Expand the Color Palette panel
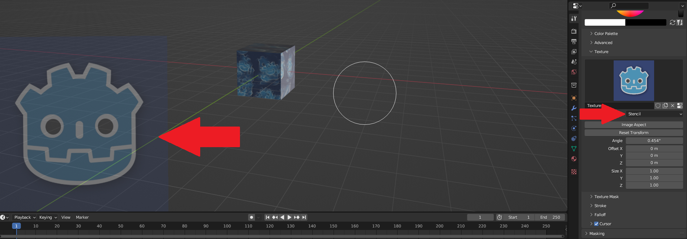This screenshot has height=239, width=687. click(606, 34)
